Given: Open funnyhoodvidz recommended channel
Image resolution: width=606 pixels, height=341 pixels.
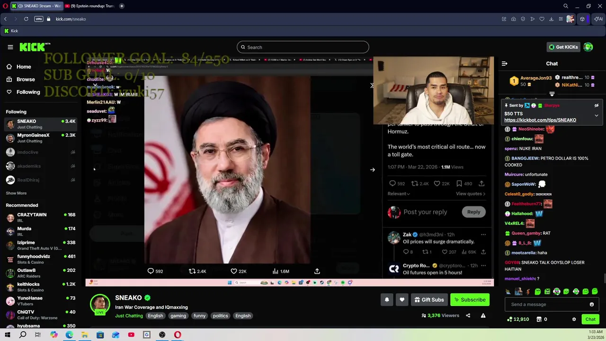Looking at the screenshot, I should pyautogui.click(x=40, y=259).
